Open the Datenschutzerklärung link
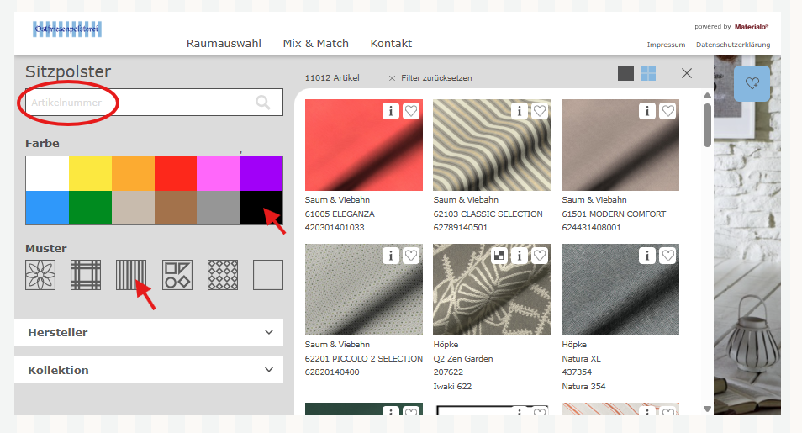 [x=733, y=45]
